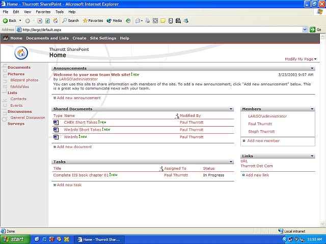This screenshot has height=244, width=326.
Task: Open the Search pane in toolbar
Action: coord(70,21)
